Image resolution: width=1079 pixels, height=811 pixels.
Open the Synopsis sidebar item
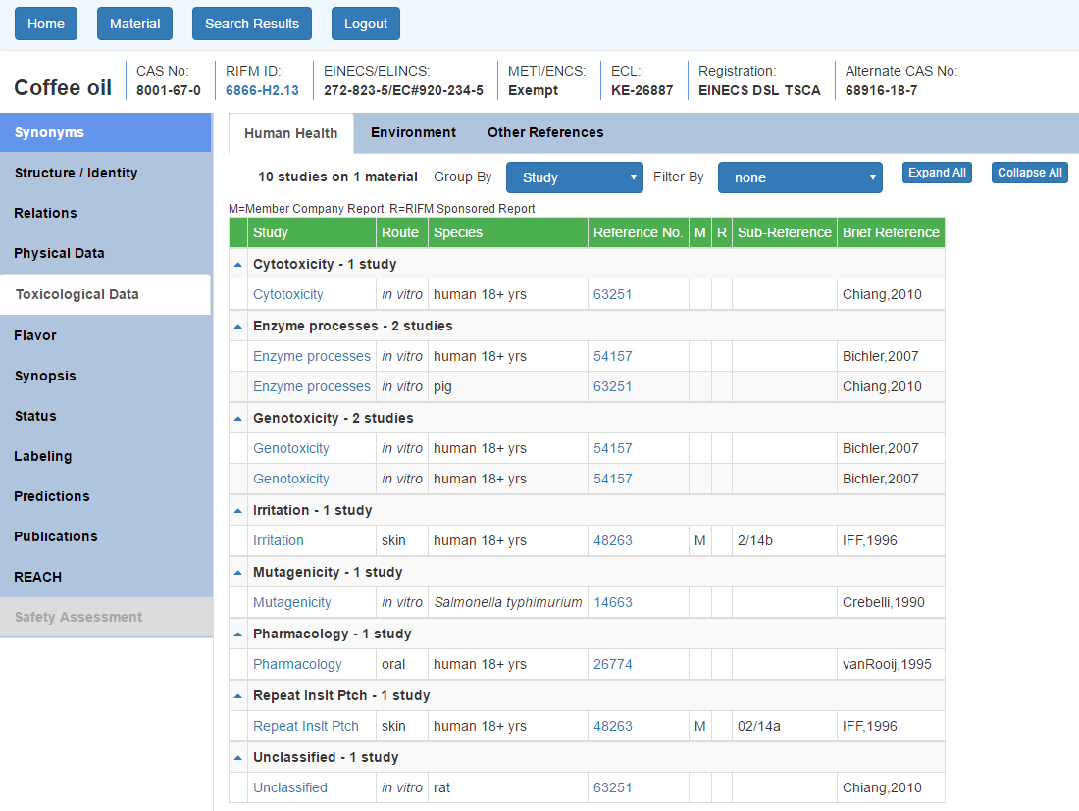coord(105,376)
